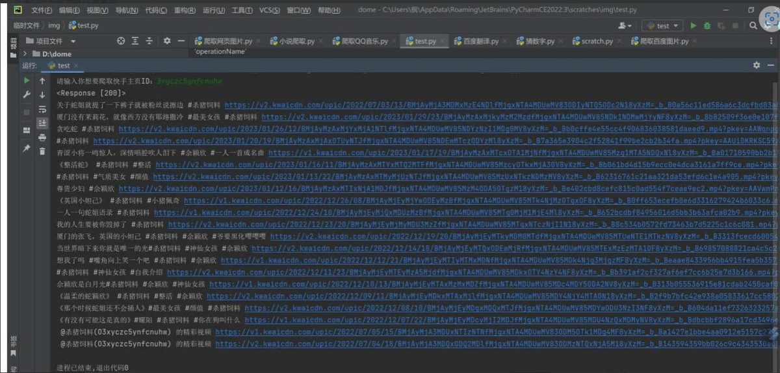Click the 临时文件 breadcrumb
Viewport: 780px width, 373px height.
[x=26, y=25]
